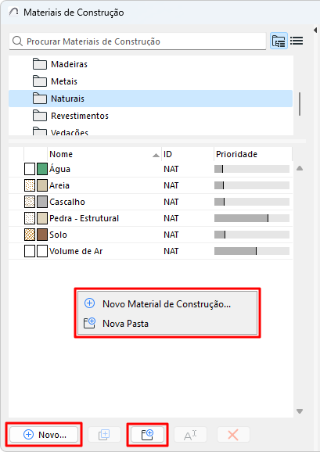Screen dimensions: 320x452
Task: Click the Volume de Ar fill pattern preview
Action: tap(30, 251)
